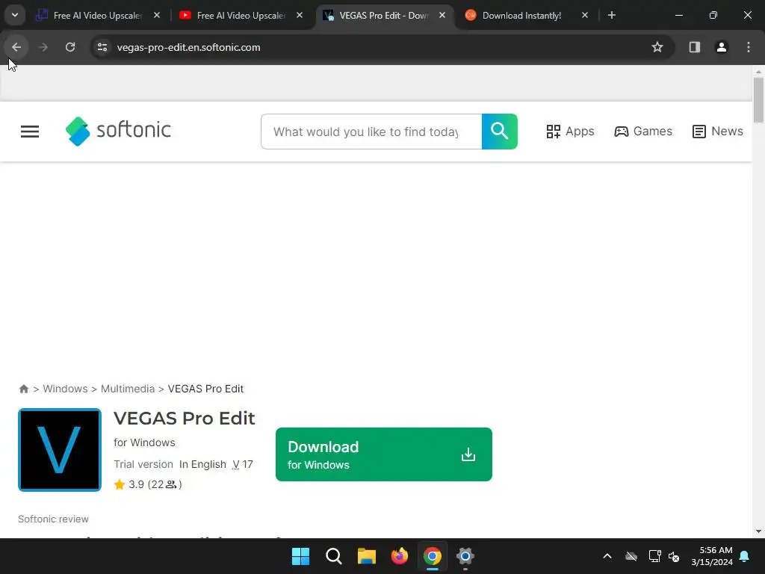Click the Chrome taskbar icon
Image resolution: width=765 pixels, height=574 pixels.
pos(433,556)
